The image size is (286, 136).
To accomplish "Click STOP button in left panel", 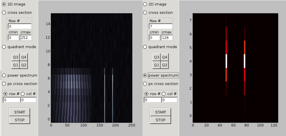I will pyautogui.click(x=20, y=120).
